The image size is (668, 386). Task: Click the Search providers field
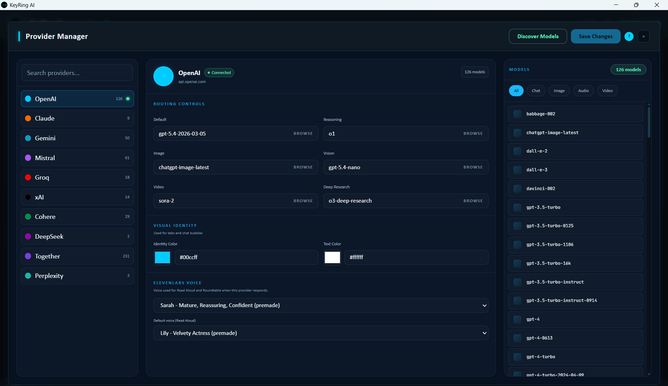[77, 73]
